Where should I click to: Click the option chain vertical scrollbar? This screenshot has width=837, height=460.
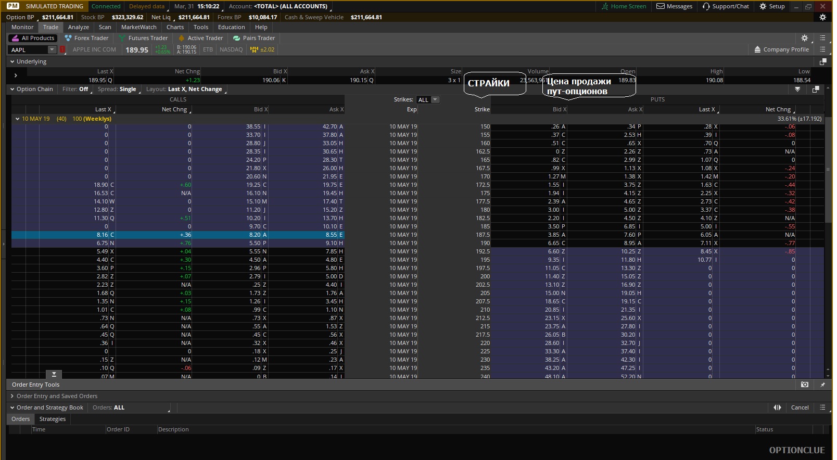coord(828,169)
